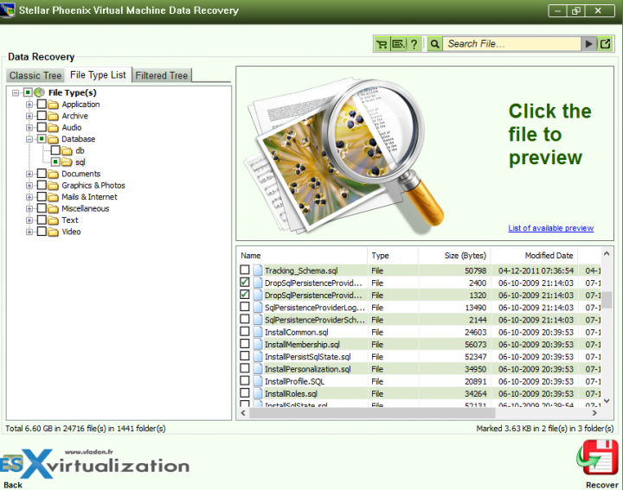623x490 pixels.
Task: Run search with the play arrow button
Action: pyautogui.click(x=588, y=44)
